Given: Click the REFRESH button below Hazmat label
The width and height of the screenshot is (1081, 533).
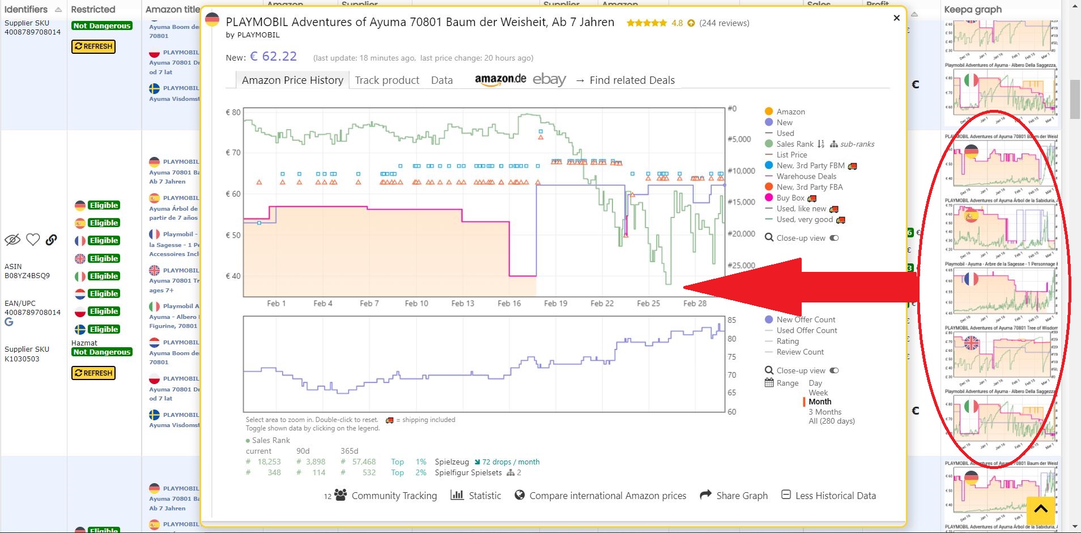Looking at the screenshot, I should [93, 373].
